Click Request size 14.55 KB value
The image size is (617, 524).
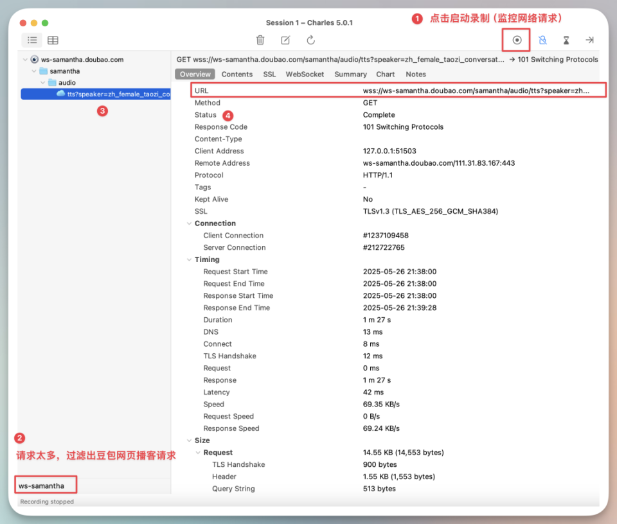(x=404, y=453)
